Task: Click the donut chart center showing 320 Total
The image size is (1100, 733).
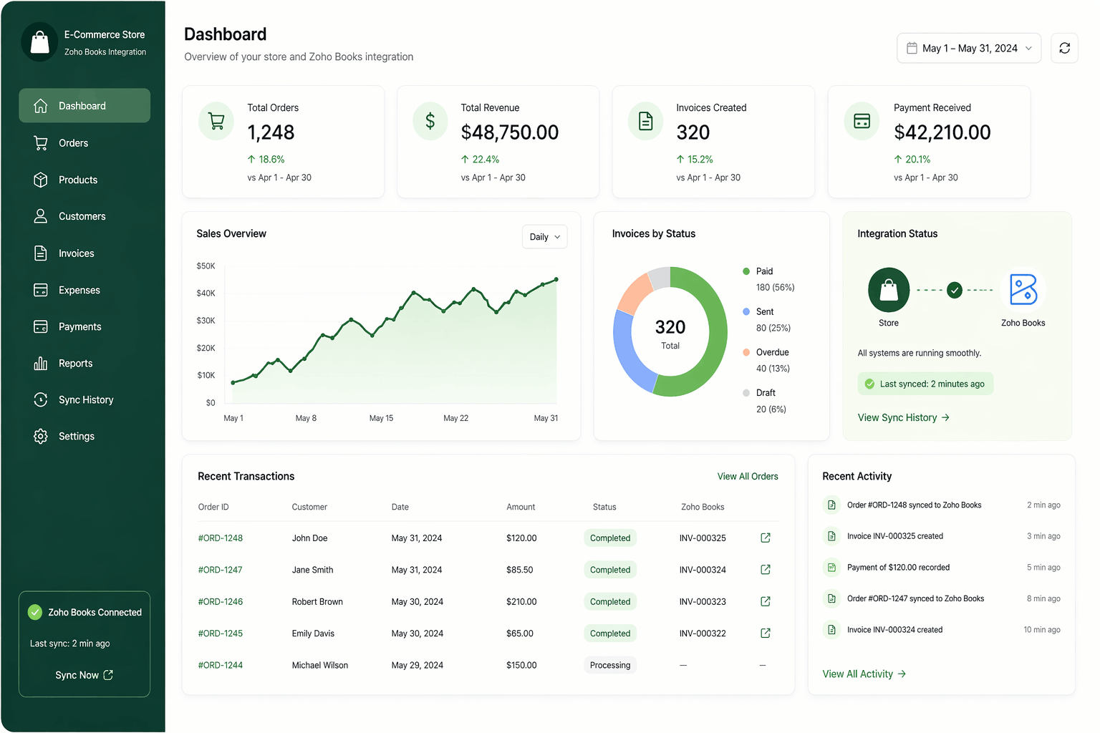Action: (x=670, y=334)
